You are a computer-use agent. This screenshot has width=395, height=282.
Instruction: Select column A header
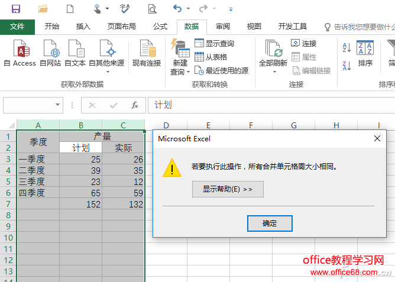(38, 125)
